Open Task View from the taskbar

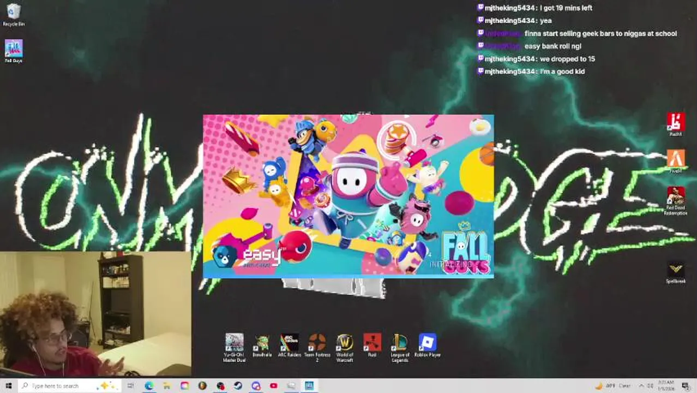click(x=130, y=386)
